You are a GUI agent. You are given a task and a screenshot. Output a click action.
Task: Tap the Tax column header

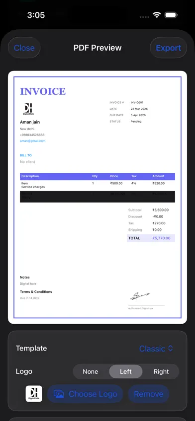pos(134,176)
